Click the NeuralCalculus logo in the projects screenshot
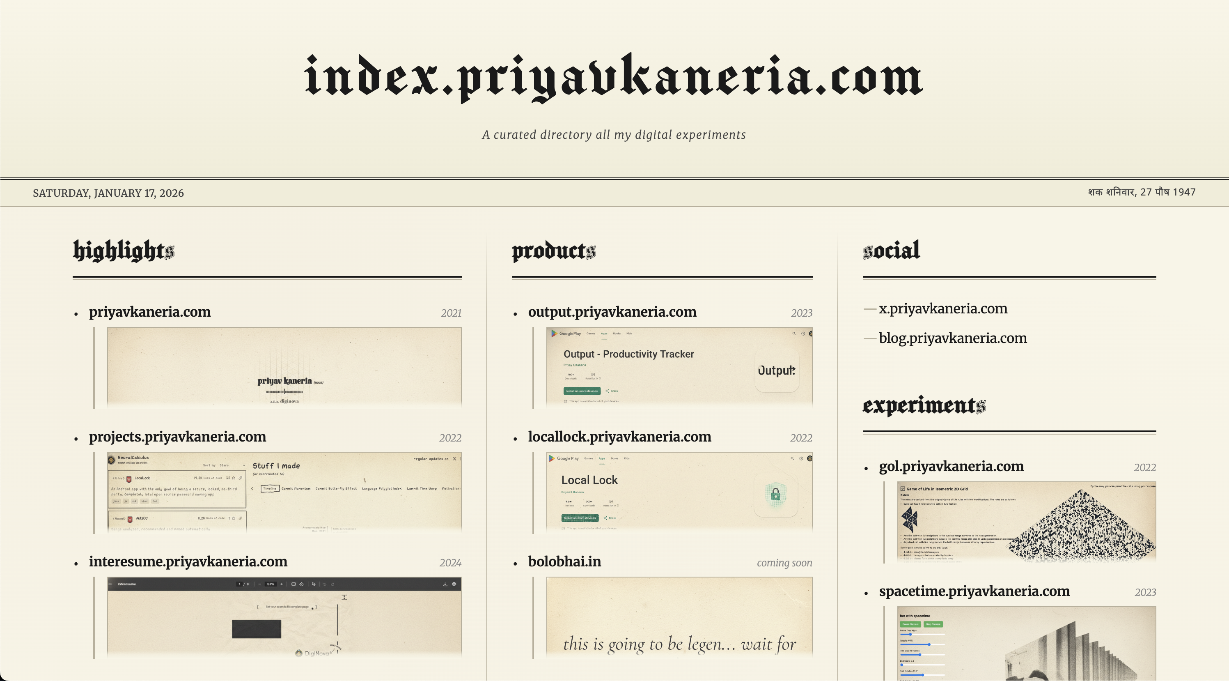The width and height of the screenshot is (1229, 681). point(111,460)
